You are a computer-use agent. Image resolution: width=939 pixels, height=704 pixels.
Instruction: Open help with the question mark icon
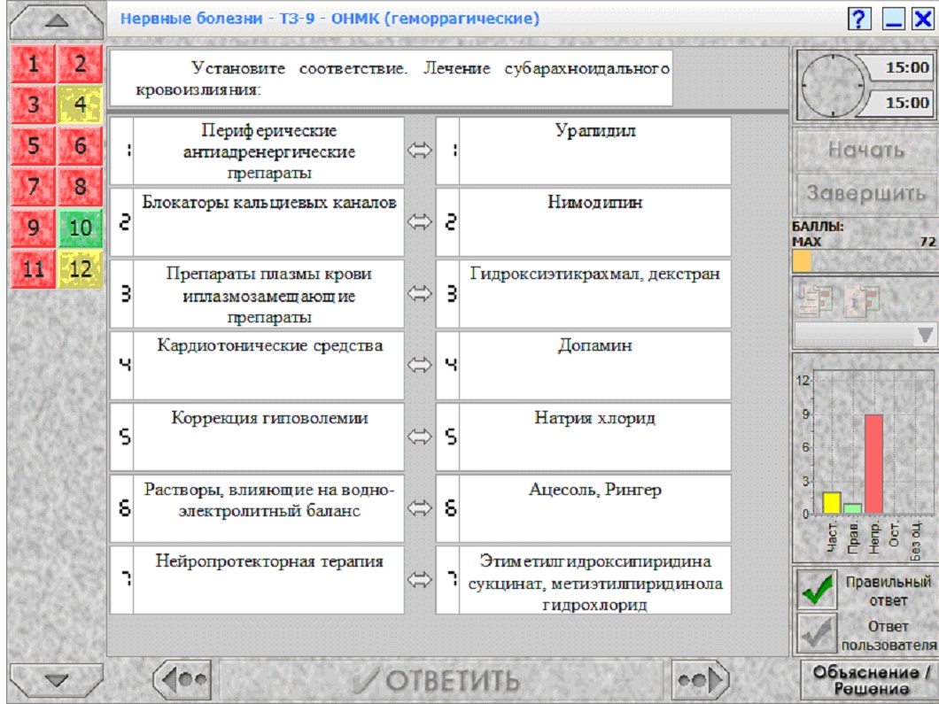coord(859,19)
